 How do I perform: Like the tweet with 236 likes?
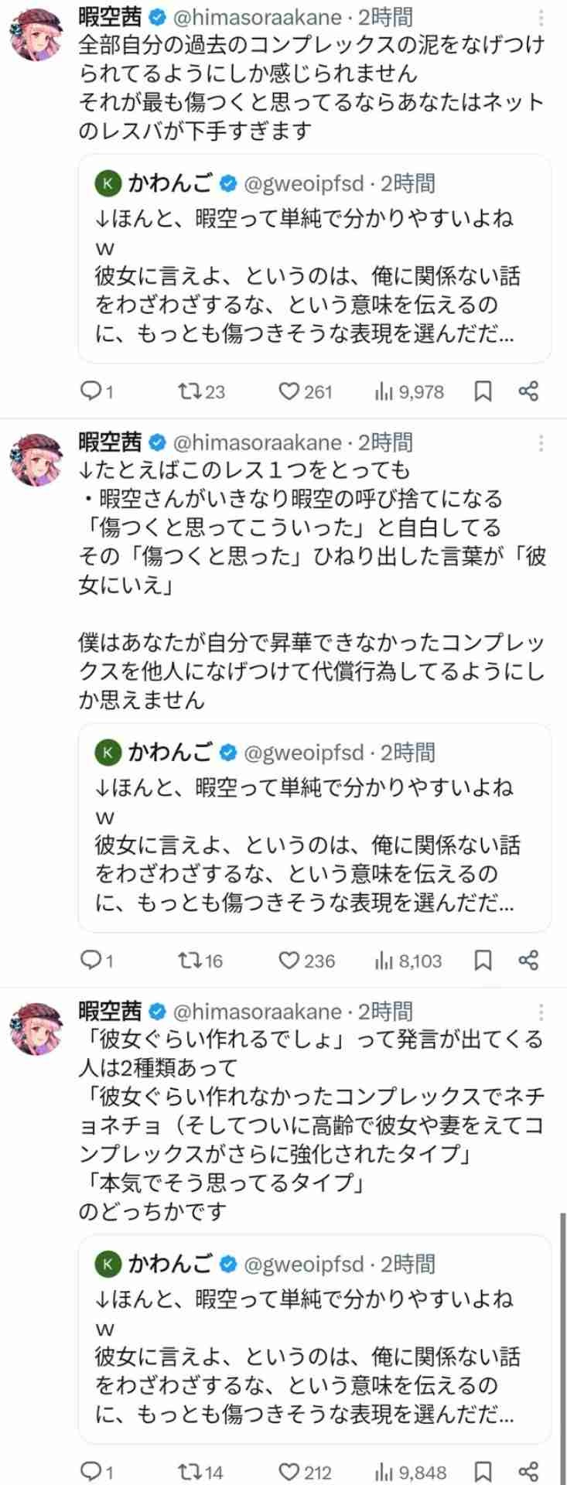coord(289,961)
